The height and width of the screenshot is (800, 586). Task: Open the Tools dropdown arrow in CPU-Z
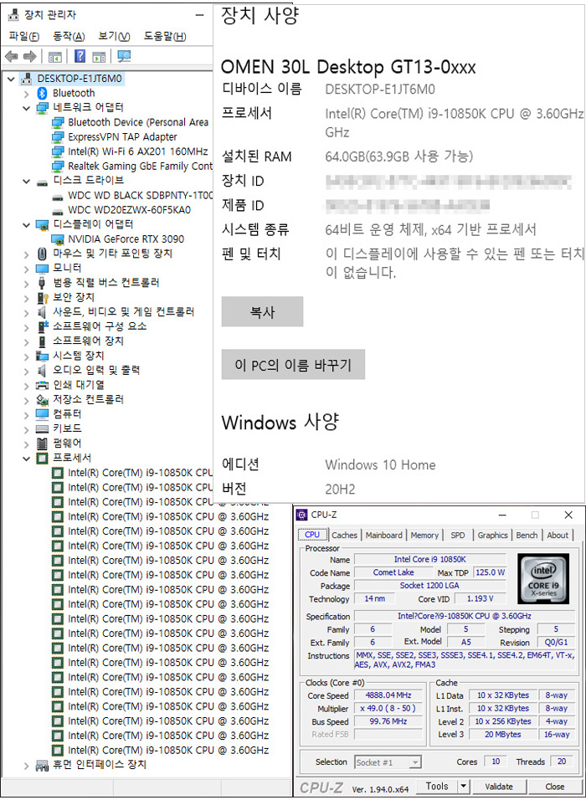(x=462, y=787)
